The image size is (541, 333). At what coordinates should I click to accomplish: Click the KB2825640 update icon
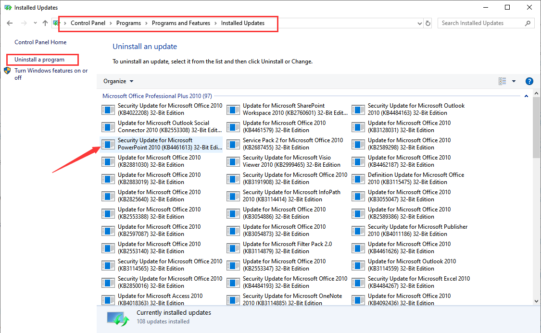108,196
